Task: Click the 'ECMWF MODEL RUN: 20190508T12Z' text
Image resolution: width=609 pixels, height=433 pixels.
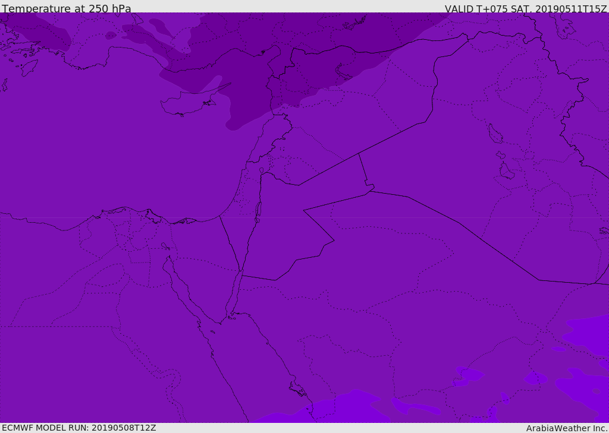Action: tap(79, 428)
